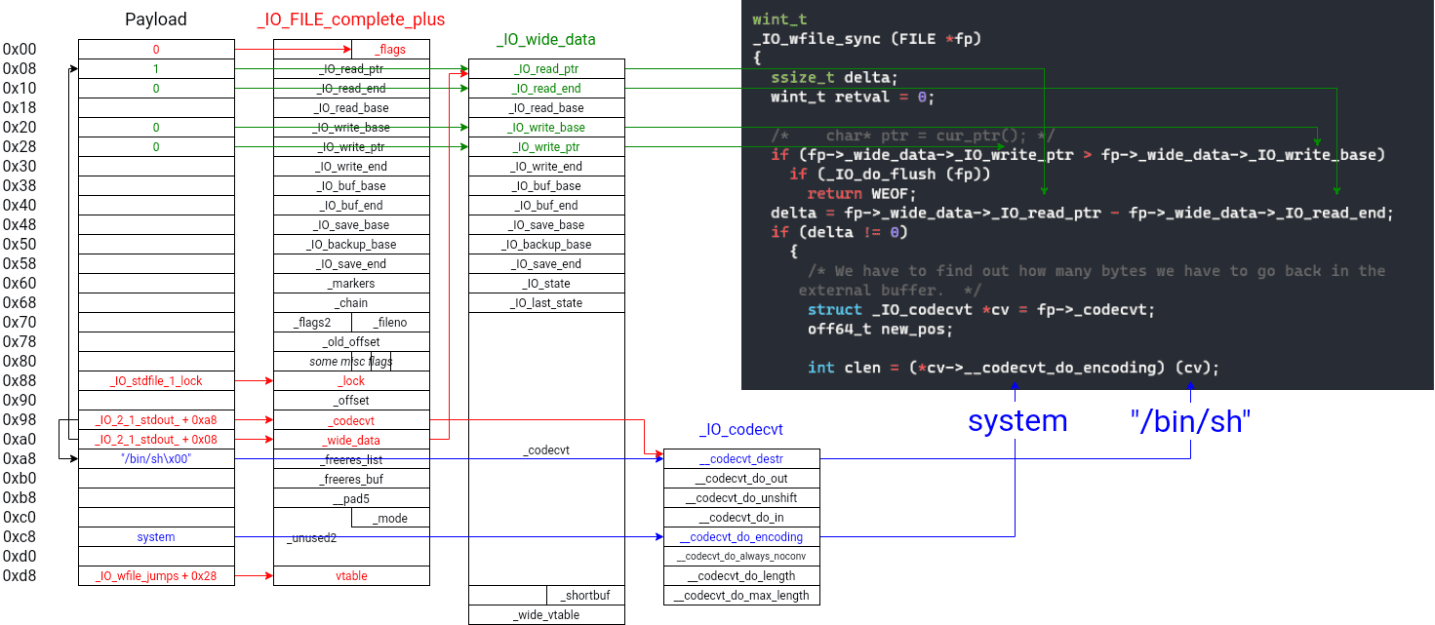Image resolution: width=1435 pixels, height=625 pixels.
Task: Click the "Payload" column heading
Action: click(x=156, y=20)
